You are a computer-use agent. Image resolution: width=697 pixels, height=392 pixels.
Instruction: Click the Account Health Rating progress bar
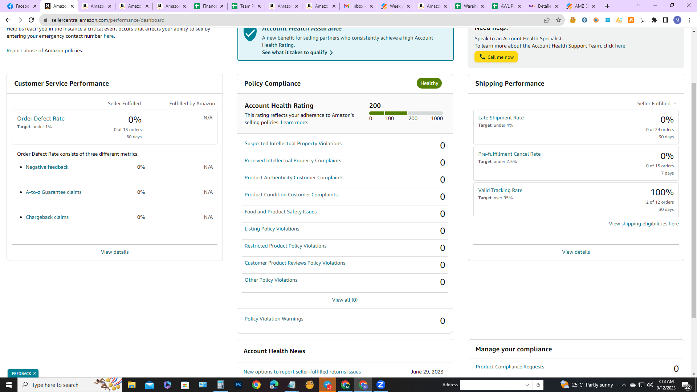(x=406, y=113)
